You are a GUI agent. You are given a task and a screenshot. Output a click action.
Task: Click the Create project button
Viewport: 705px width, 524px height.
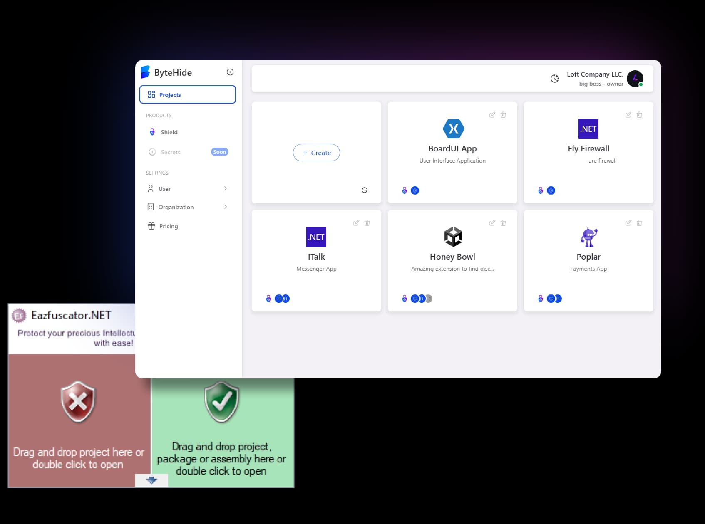pyautogui.click(x=316, y=153)
